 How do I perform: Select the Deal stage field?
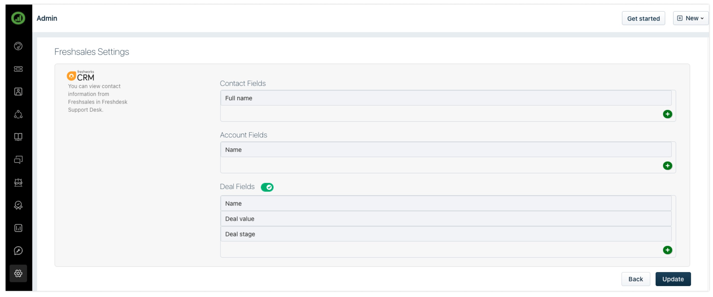coord(446,234)
